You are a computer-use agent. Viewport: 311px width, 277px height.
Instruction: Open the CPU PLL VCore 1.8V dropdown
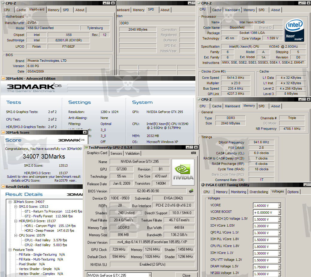point(279,246)
